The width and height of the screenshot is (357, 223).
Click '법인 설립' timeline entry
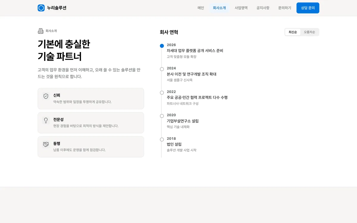pyautogui.click(x=174, y=144)
